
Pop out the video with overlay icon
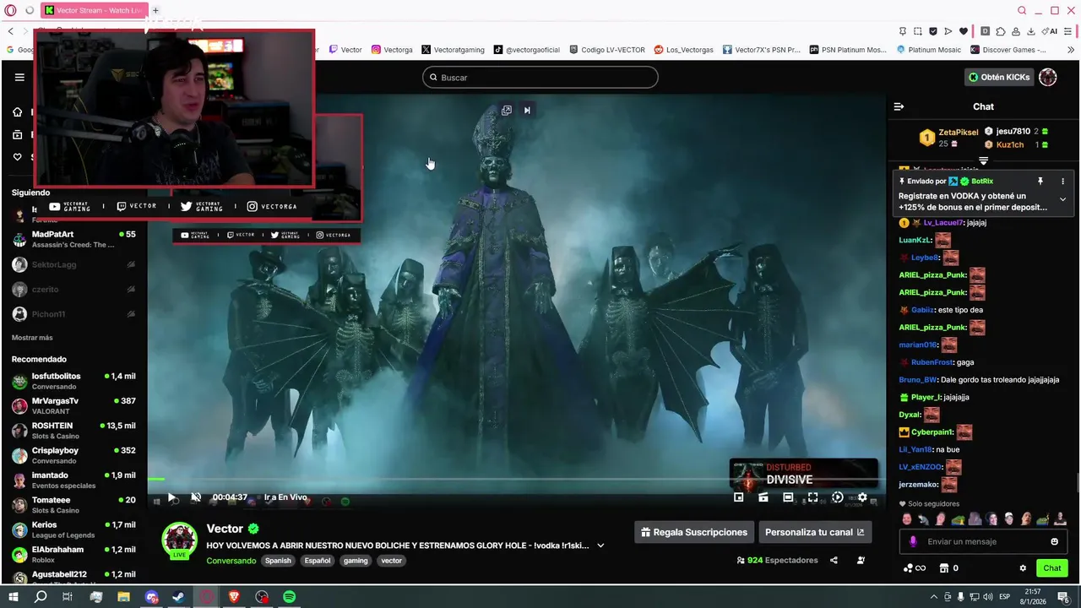click(x=507, y=110)
